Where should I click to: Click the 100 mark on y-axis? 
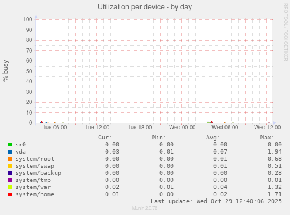click(x=28, y=19)
